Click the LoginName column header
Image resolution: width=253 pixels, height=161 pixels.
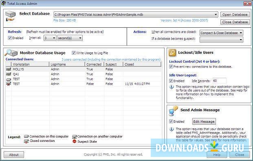point(67,64)
